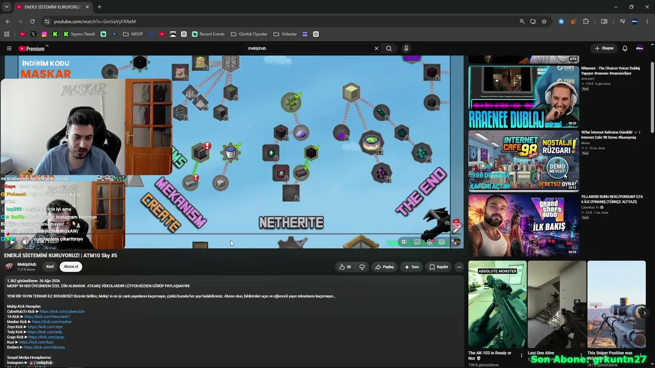The image size is (655, 368).
Task: Open RRaenee Dublaj recommended video thumbnail
Action: point(523,97)
